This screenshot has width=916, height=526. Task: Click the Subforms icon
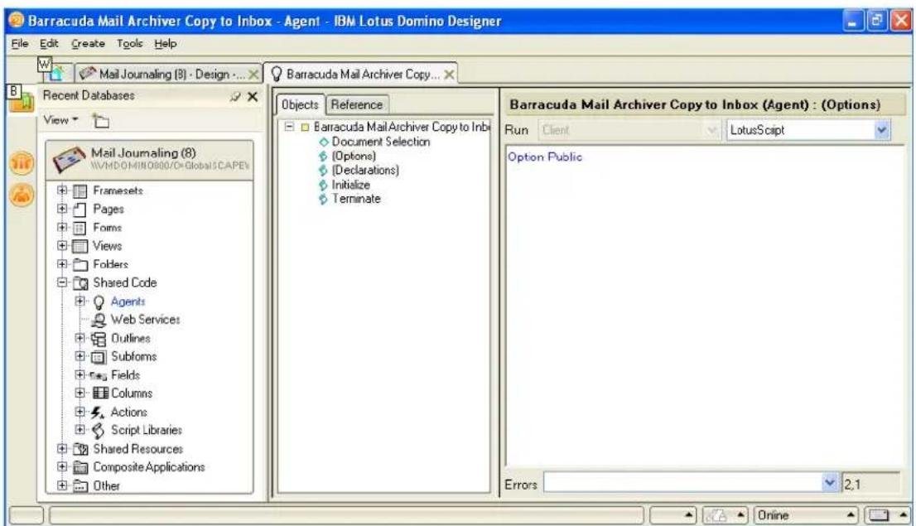(x=99, y=357)
